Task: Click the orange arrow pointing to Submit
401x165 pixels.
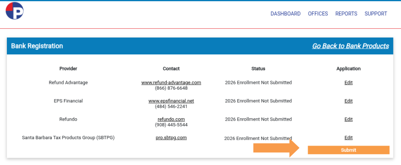Action: pos(276,148)
